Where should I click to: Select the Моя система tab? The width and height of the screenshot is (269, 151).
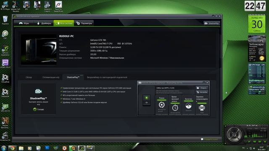(64, 23)
